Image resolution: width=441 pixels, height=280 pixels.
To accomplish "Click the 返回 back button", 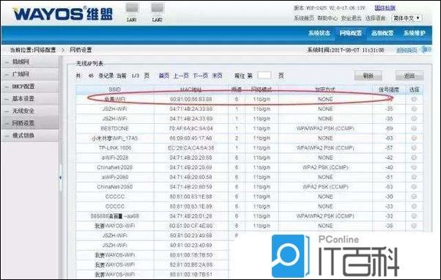I will (409, 75).
